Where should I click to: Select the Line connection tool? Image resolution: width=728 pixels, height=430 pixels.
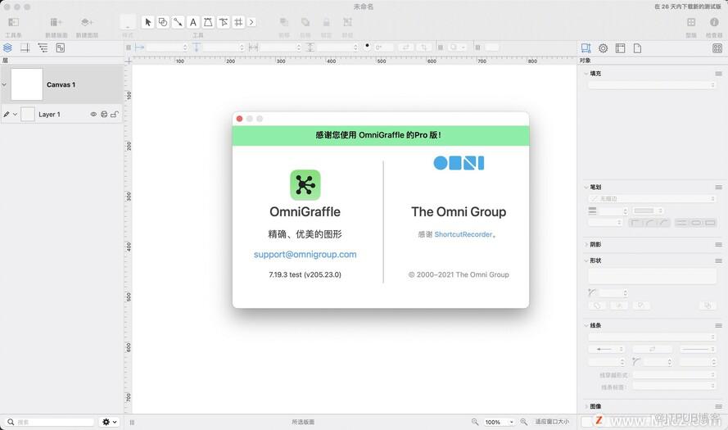[x=178, y=22]
